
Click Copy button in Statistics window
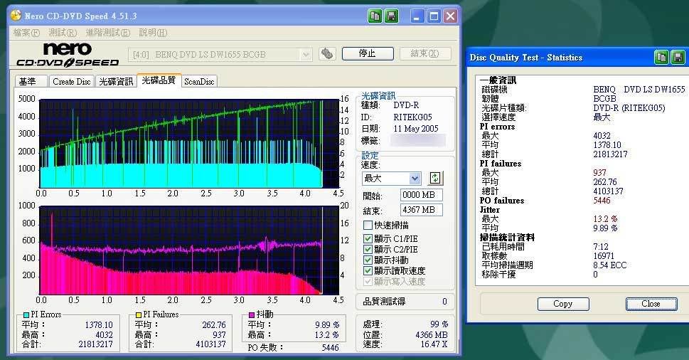[x=563, y=304]
